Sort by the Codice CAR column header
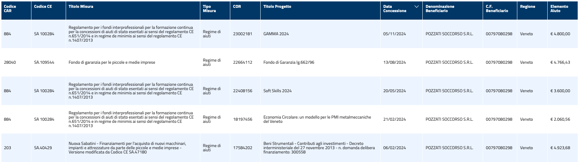This screenshot has height=162, width=578. [10, 9]
